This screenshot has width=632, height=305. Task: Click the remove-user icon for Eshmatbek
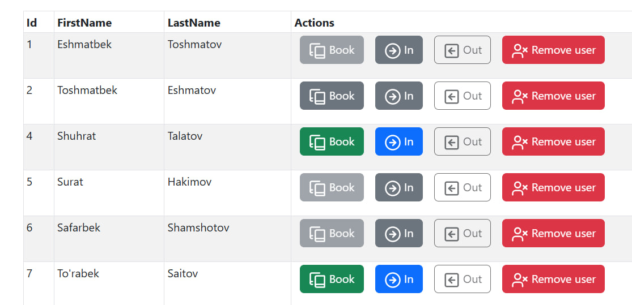pos(520,50)
